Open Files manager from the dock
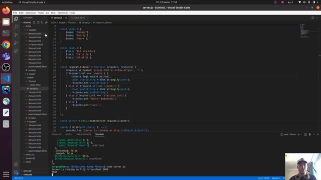Screen dimensions: 321x180 click(x=6, y=21)
